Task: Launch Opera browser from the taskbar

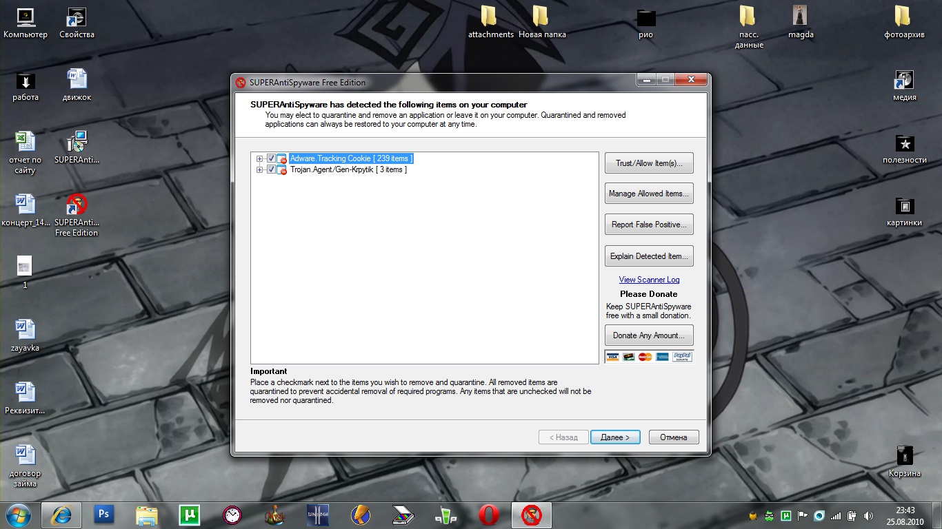Action: pyautogui.click(x=489, y=515)
